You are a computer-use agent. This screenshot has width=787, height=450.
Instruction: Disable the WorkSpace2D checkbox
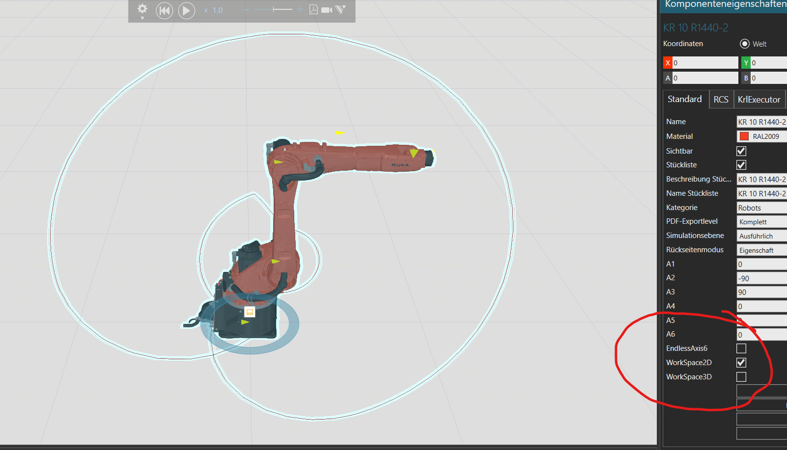tap(741, 363)
